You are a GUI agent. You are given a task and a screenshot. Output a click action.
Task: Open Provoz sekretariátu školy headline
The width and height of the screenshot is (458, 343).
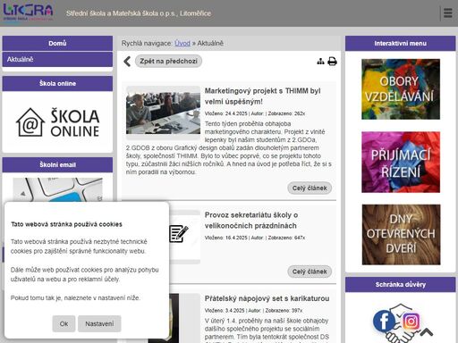click(251, 220)
